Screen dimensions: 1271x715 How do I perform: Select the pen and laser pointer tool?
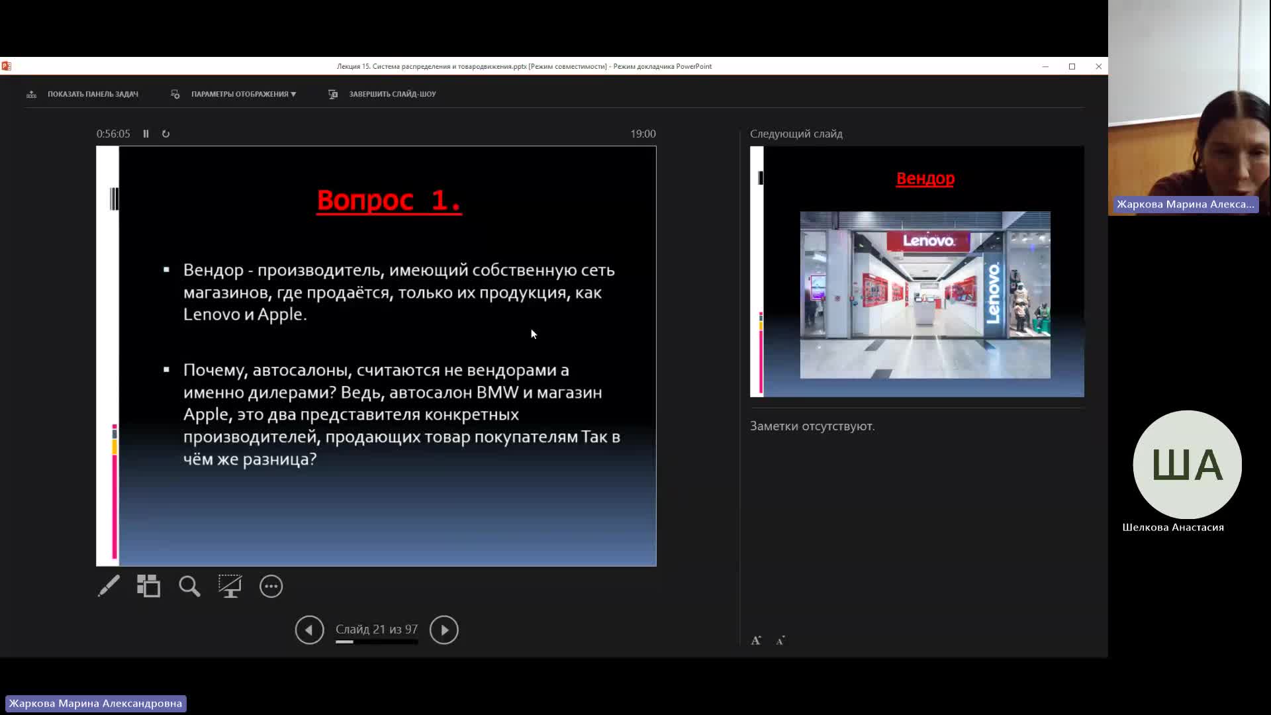pyautogui.click(x=109, y=586)
